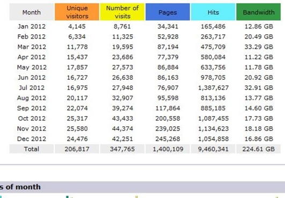Click bandwidth value 32.91 GB
This screenshot has width=285, height=198.
[259, 88]
